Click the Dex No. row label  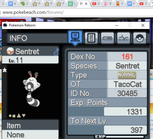(84, 57)
